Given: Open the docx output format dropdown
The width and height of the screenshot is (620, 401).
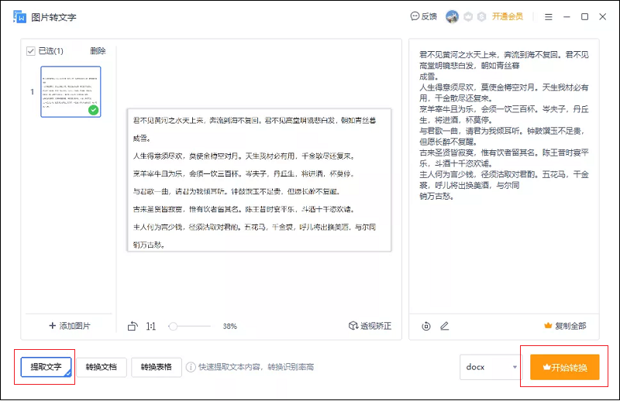Looking at the screenshot, I should [x=491, y=367].
